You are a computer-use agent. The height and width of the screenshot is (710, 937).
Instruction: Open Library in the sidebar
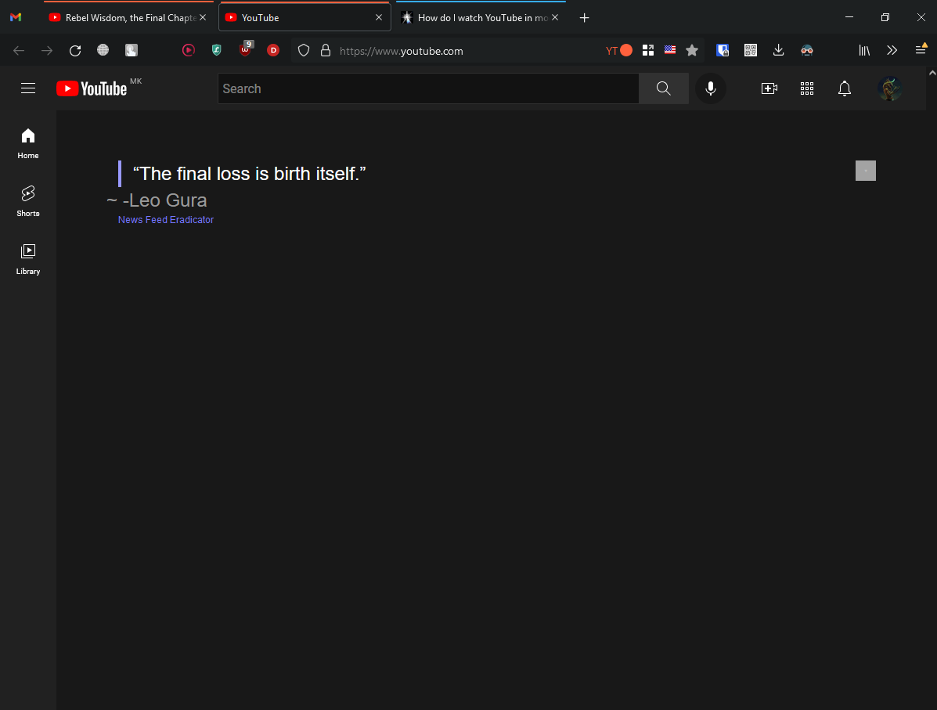coord(28,258)
